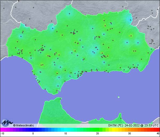Click the cyan cold spot in the northeast corner
The width and height of the screenshot is (160, 137).
click(130, 19)
